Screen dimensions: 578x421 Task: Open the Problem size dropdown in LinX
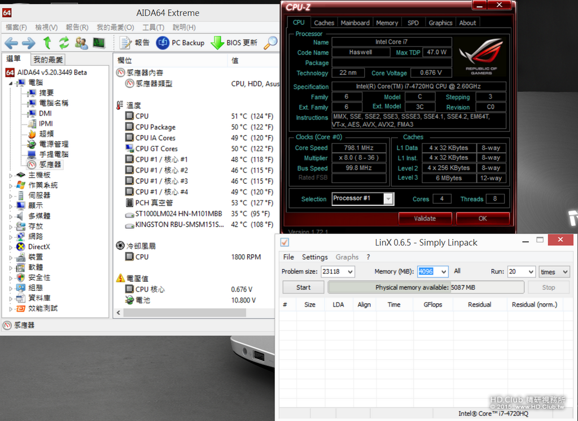pyautogui.click(x=350, y=272)
